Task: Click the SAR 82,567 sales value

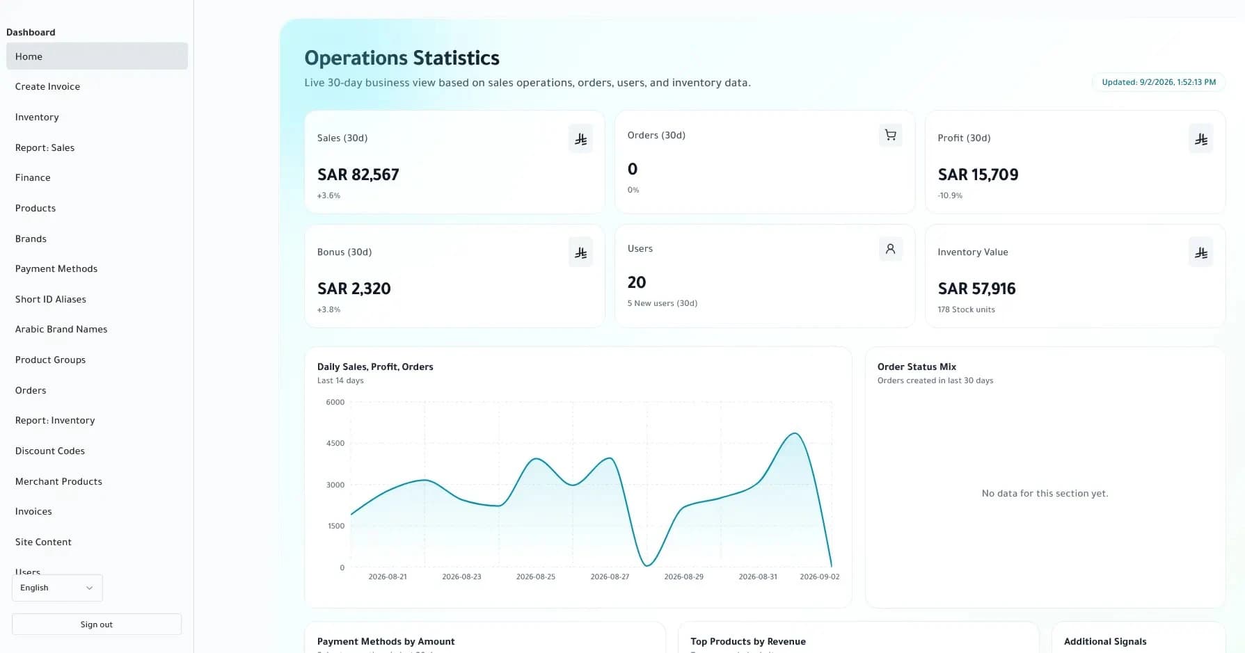Action: (x=358, y=175)
